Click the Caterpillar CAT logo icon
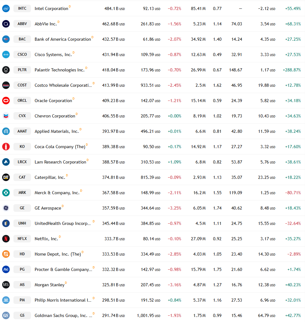 pyautogui.click(x=6, y=177)
